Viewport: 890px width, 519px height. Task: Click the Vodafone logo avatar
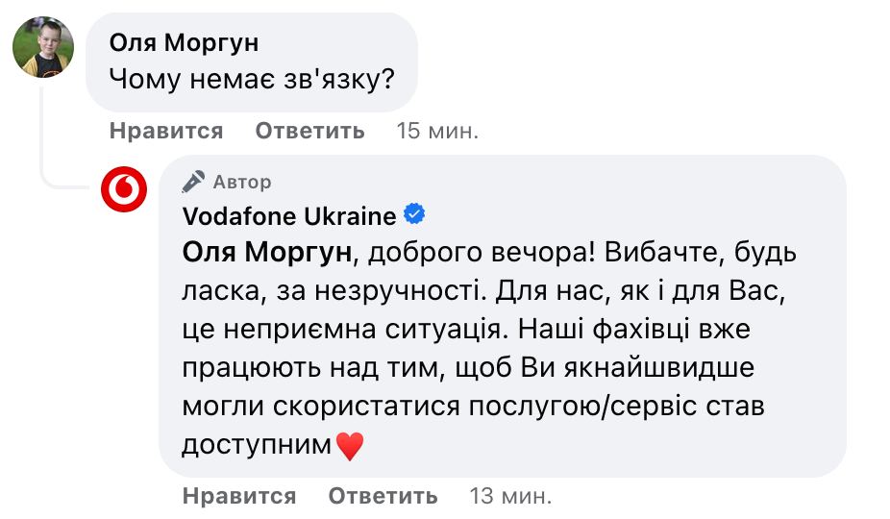[x=124, y=188]
